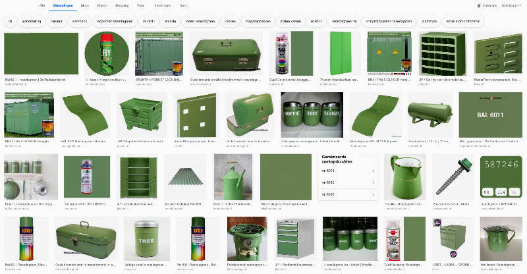
Task: Switch to the Maps tab
Action: click(x=85, y=6)
